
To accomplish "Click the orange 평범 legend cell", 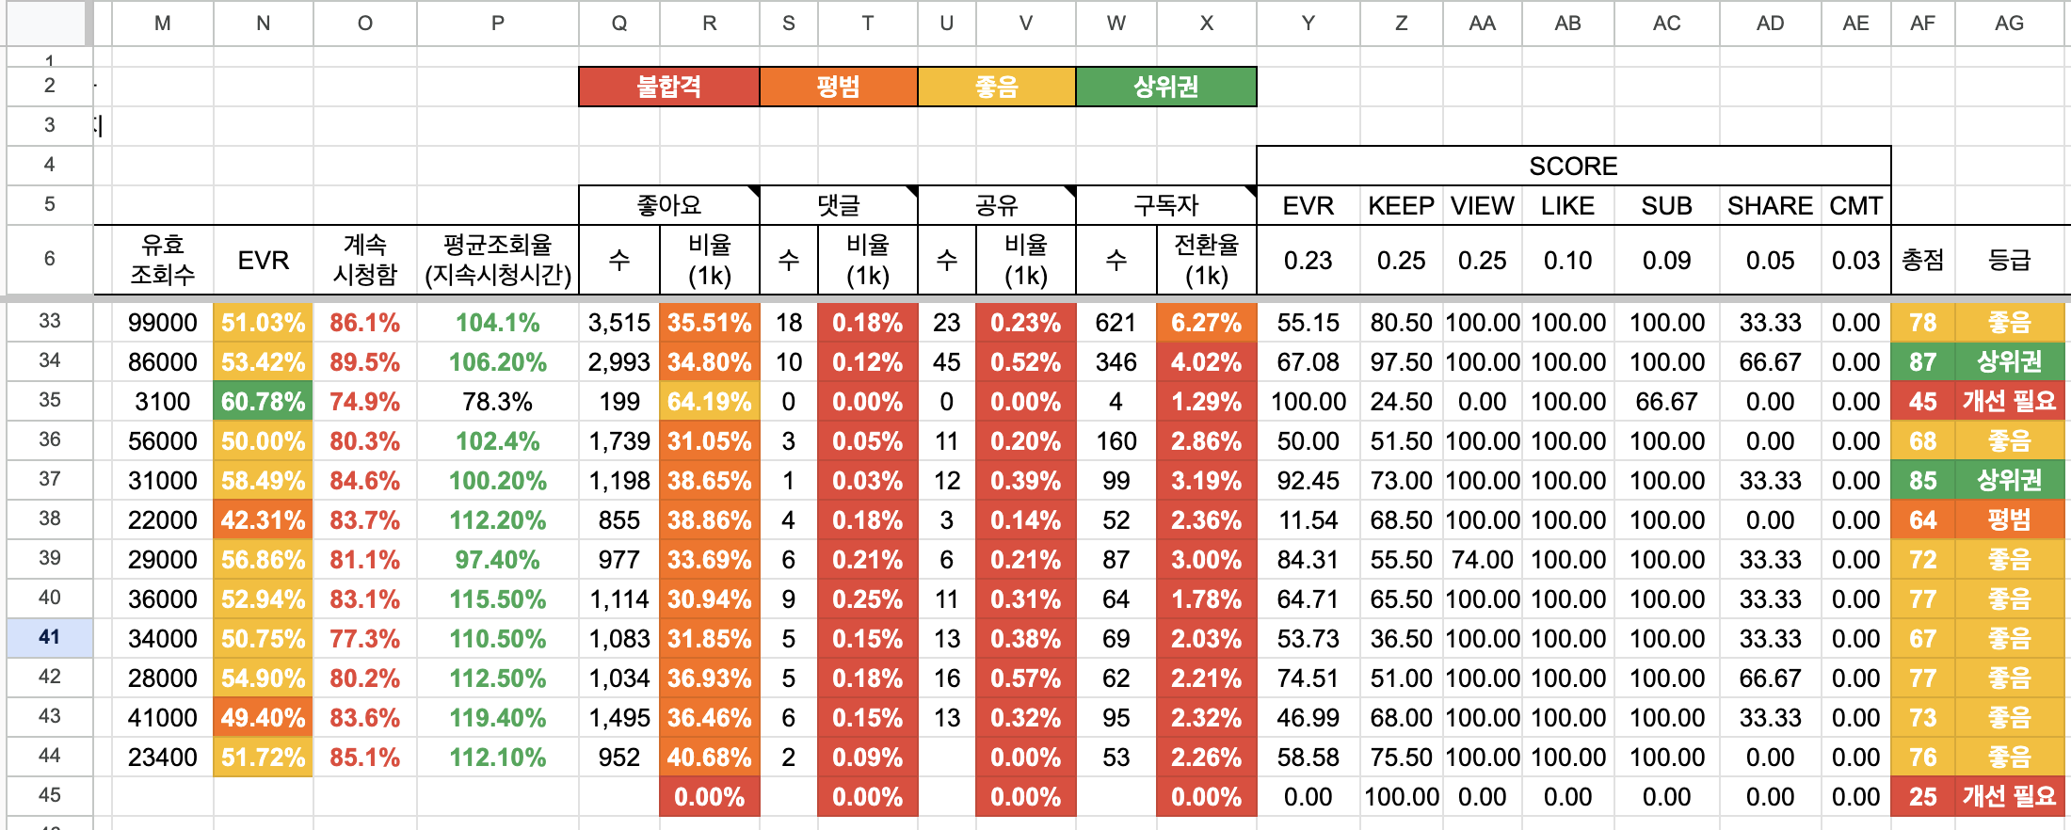I will (838, 87).
